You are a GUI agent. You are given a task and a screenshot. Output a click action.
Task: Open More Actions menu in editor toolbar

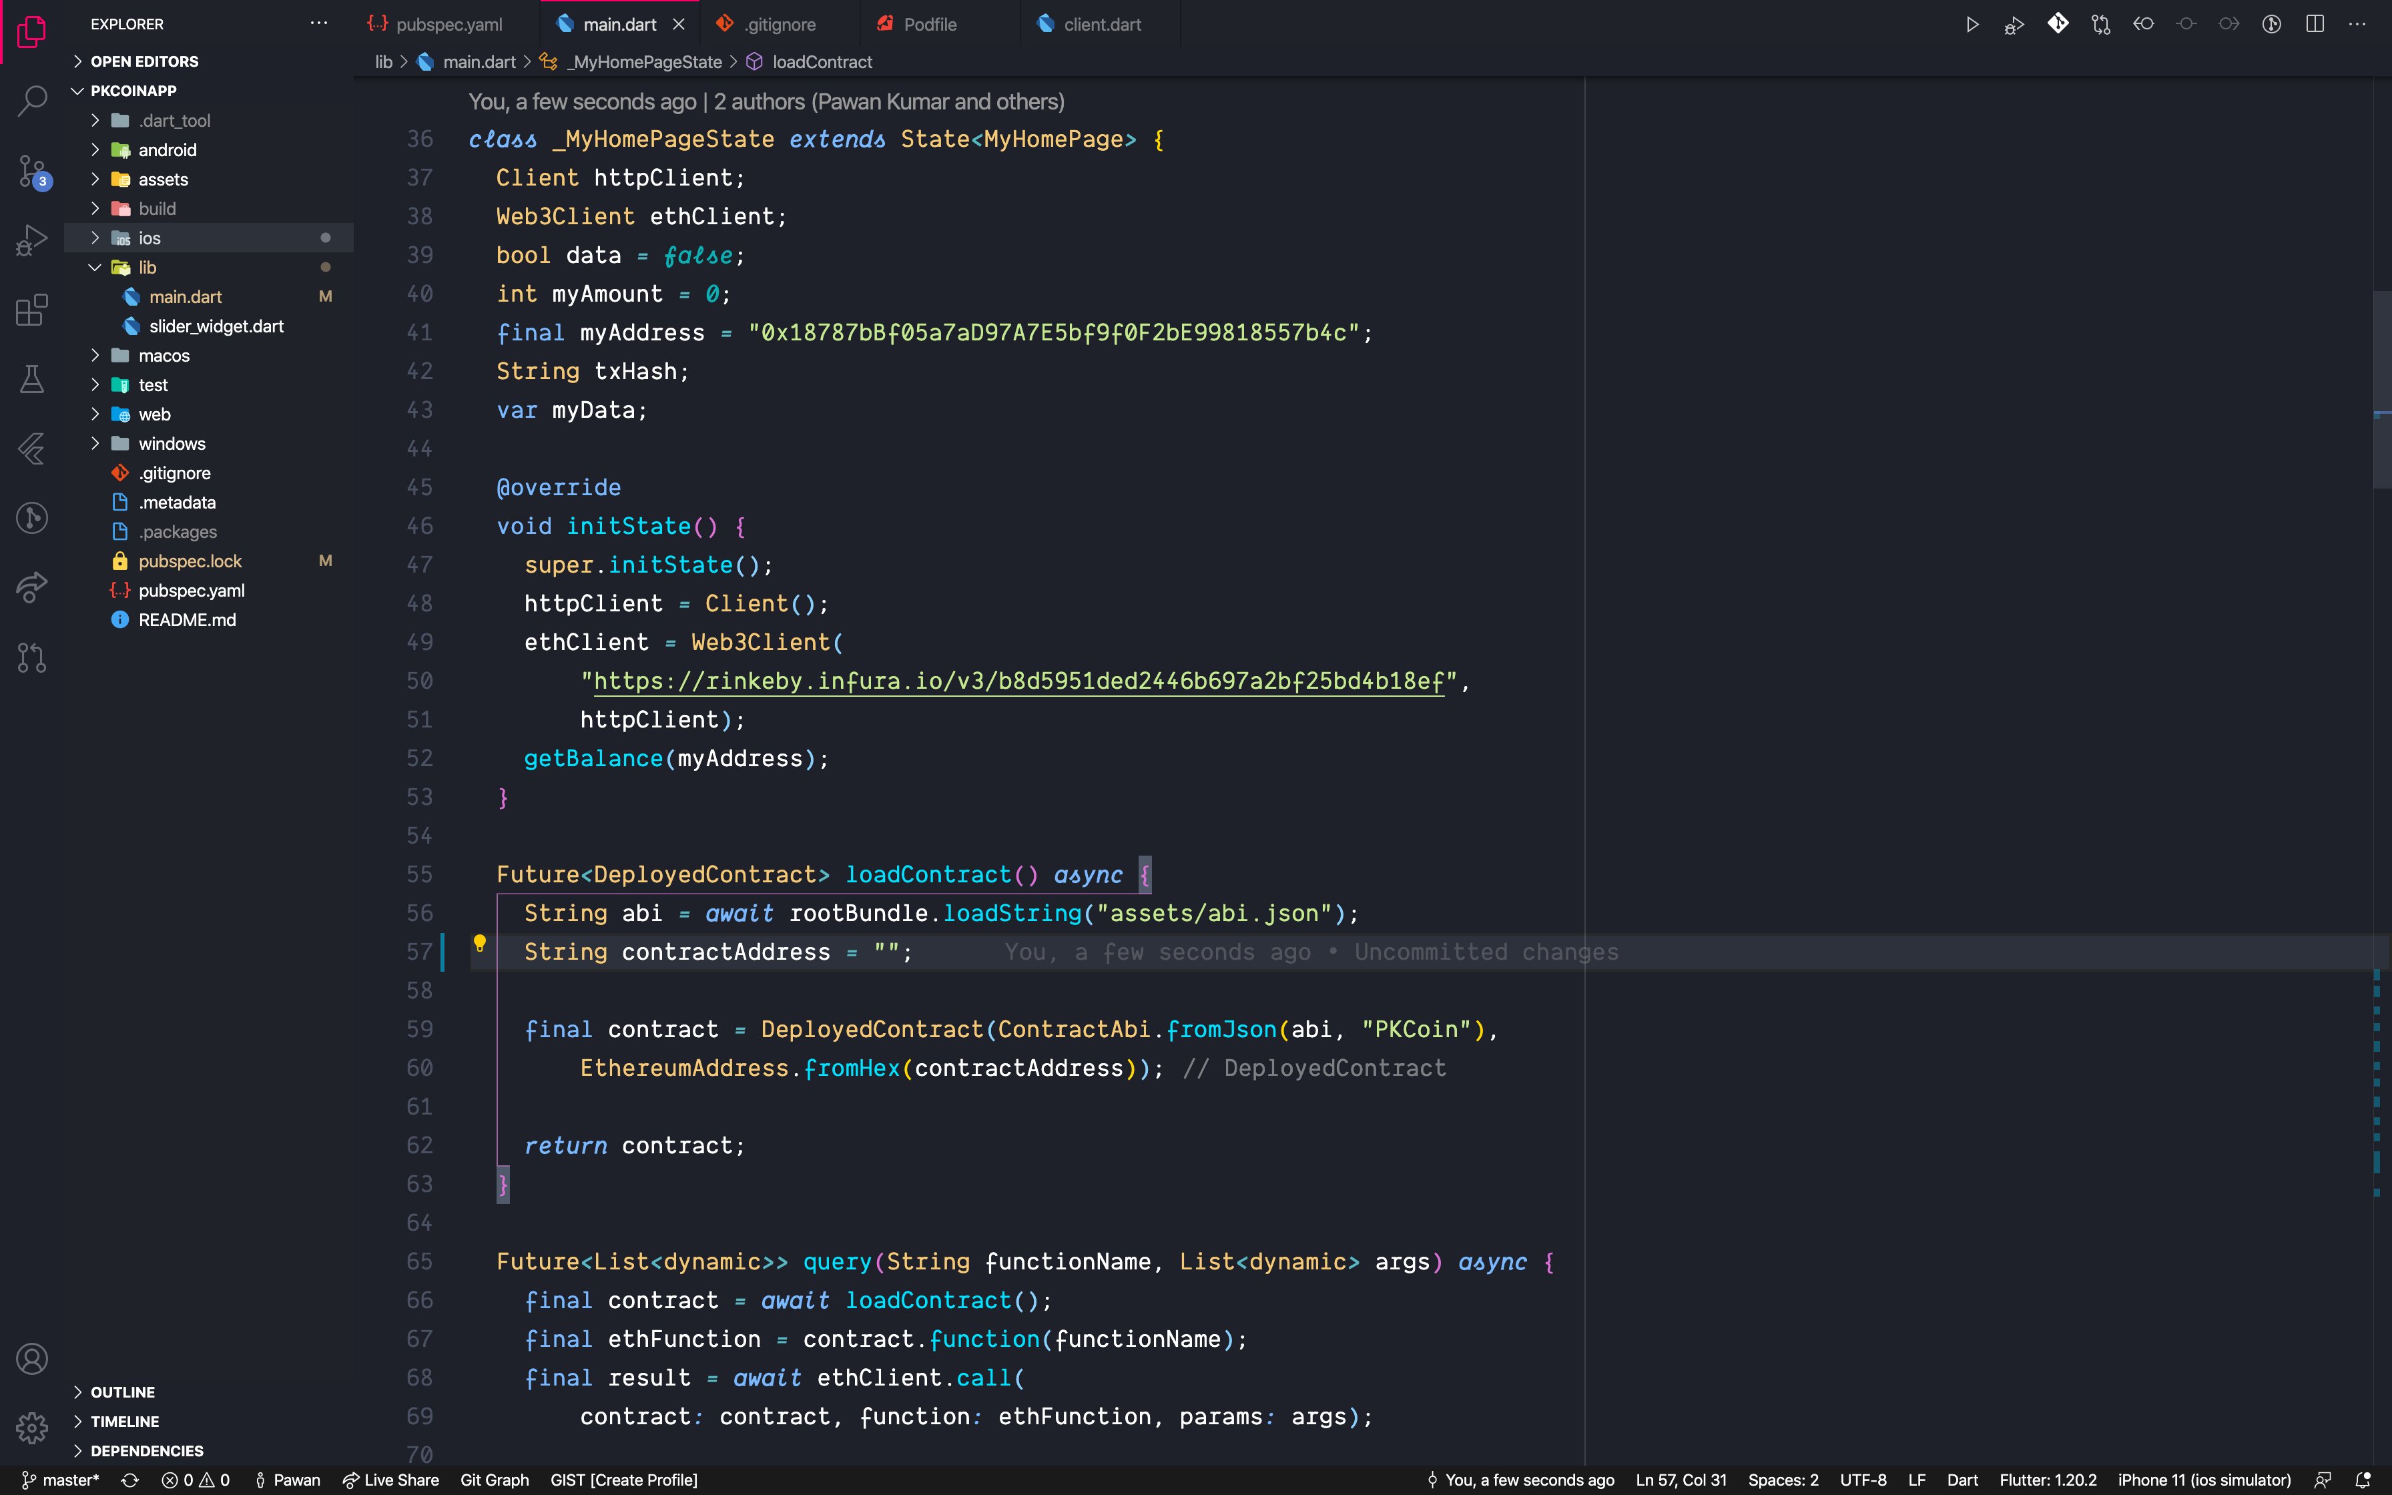point(2357,24)
